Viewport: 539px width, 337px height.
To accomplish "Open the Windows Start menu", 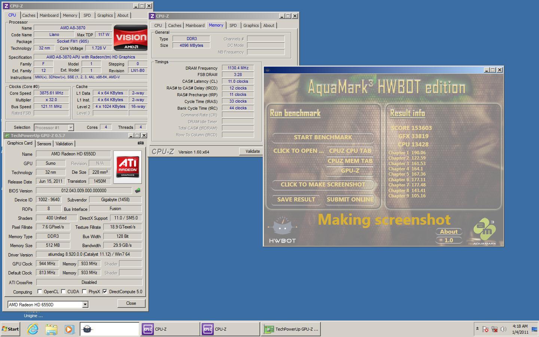I will 10,329.
